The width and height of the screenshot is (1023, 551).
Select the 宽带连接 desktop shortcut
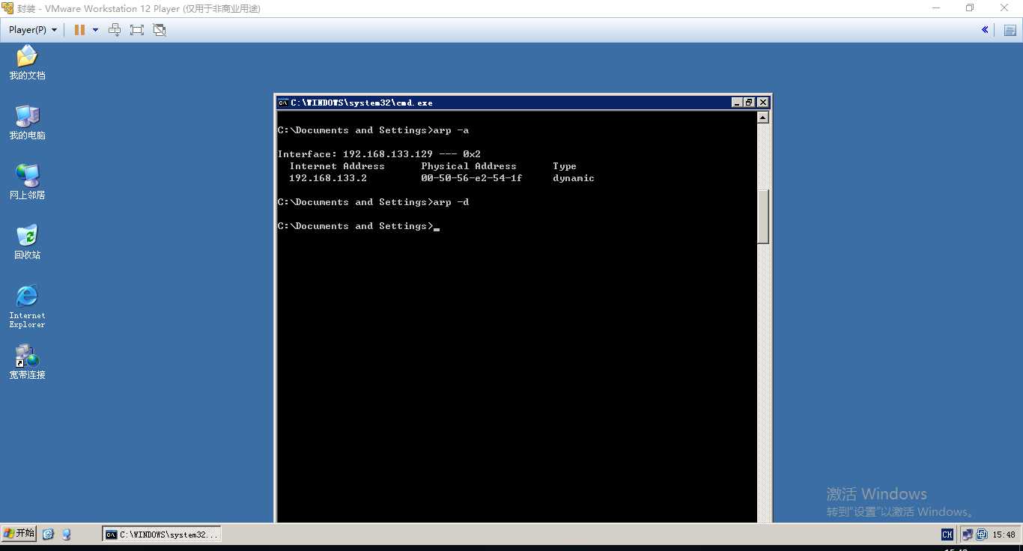coord(27,362)
